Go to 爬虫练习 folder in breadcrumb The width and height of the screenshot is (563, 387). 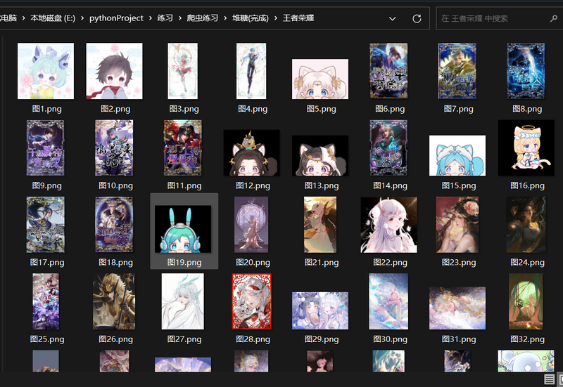click(x=203, y=18)
